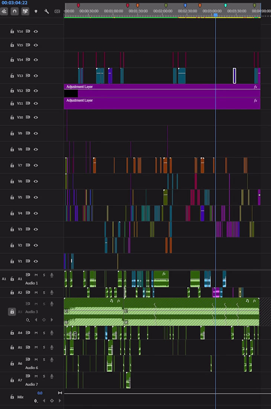
Task: Unlock the locked A3 audio track
Action: click(x=12, y=312)
